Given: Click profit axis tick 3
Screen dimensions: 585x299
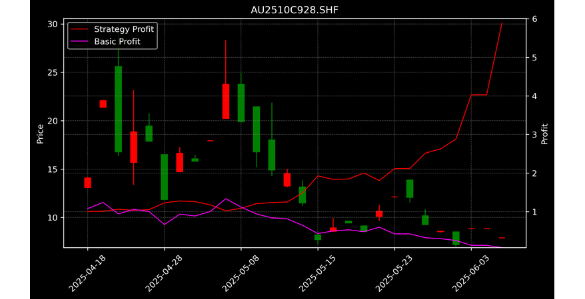Looking at the screenshot, I should pyautogui.click(x=534, y=135).
